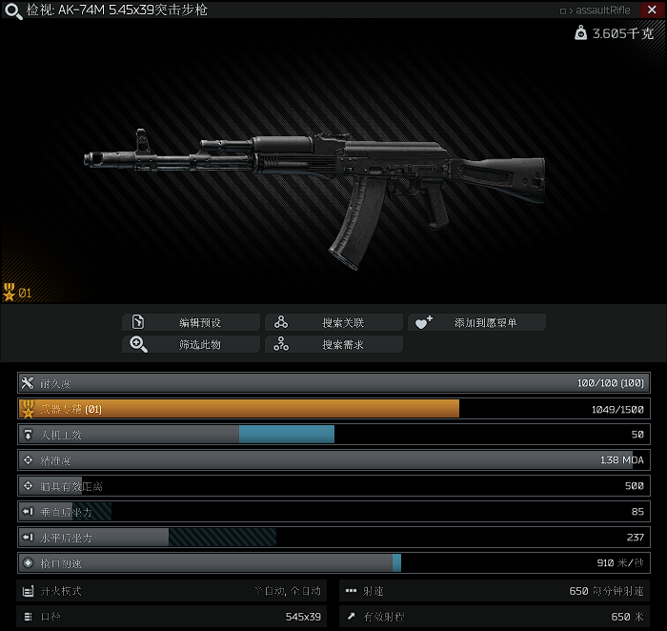
Task: Click the 1049/1500 mastery value
Action: click(617, 409)
